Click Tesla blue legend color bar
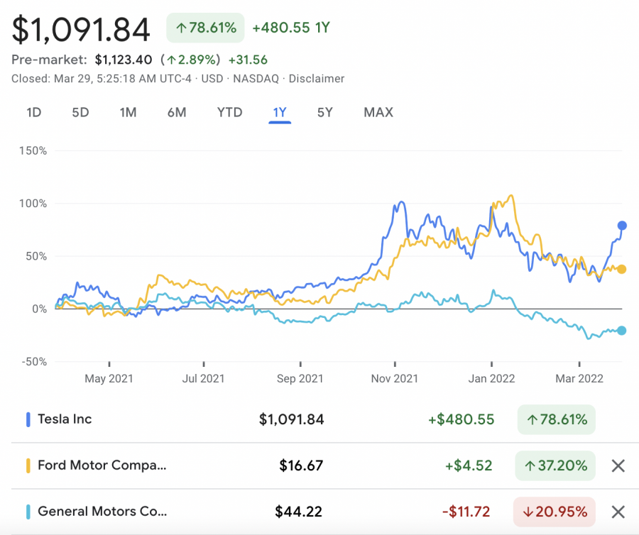 tap(28, 420)
